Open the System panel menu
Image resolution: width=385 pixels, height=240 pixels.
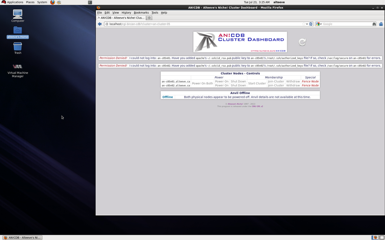(x=42, y=2)
